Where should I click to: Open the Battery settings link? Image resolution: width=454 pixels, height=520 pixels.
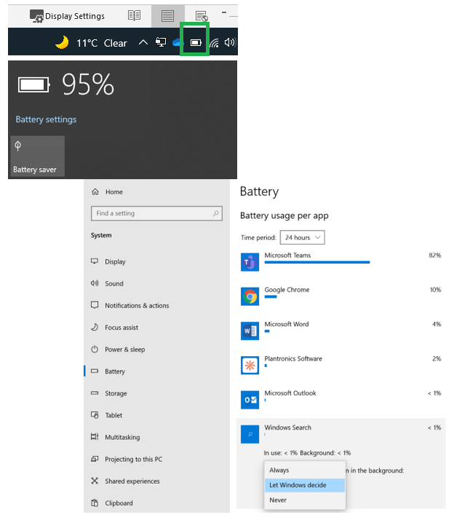46,119
